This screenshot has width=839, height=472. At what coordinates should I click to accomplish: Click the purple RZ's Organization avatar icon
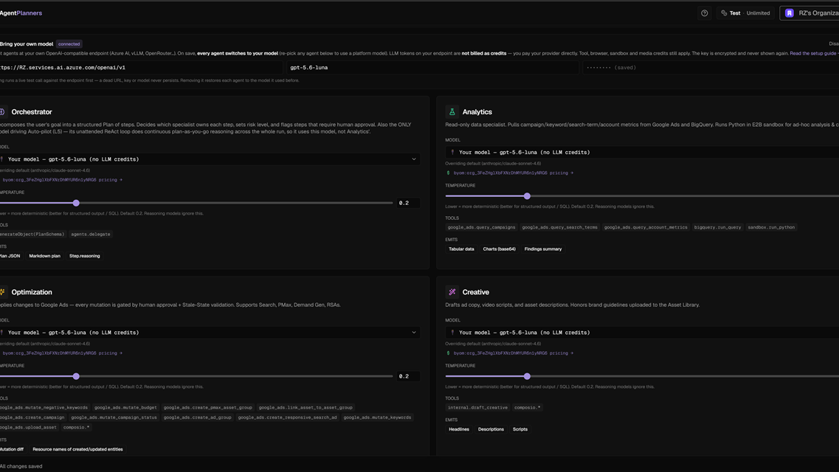[x=790, y=13]
